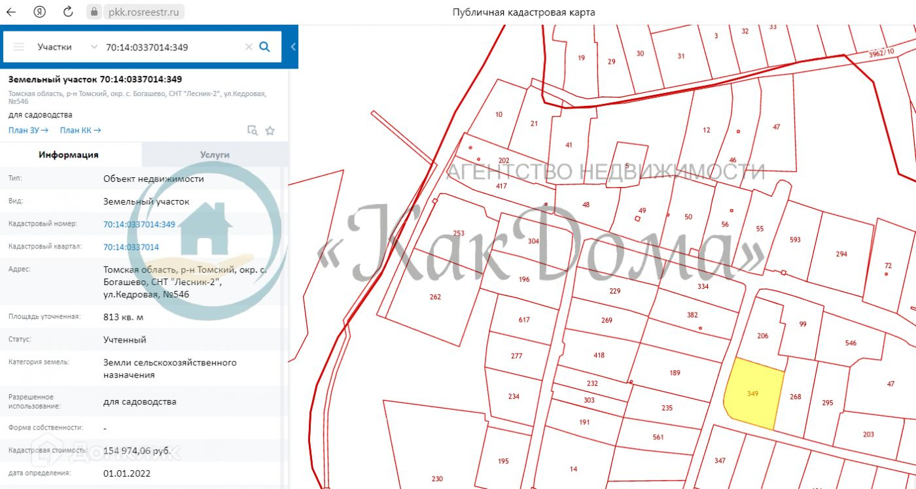This screenshot has width=916, height=489.
Task: Select parcel 253 on the map
Action: (458, 233)
